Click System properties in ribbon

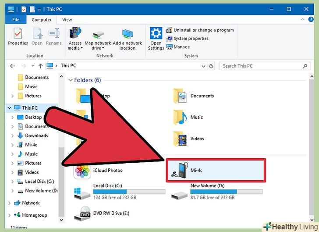tap(188, 39)
